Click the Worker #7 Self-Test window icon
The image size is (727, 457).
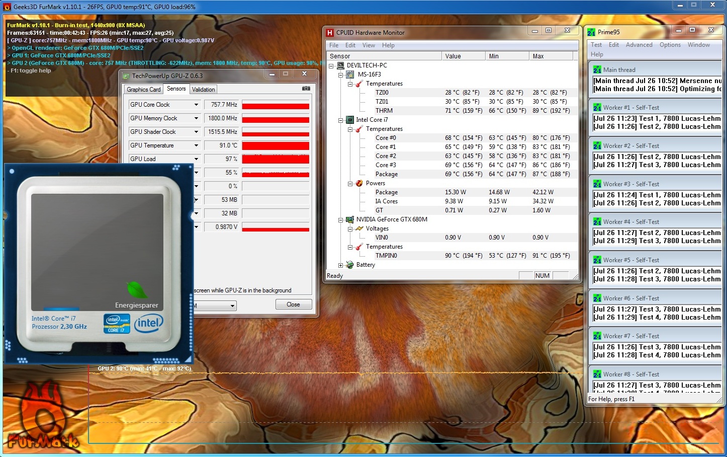point(597,336)
